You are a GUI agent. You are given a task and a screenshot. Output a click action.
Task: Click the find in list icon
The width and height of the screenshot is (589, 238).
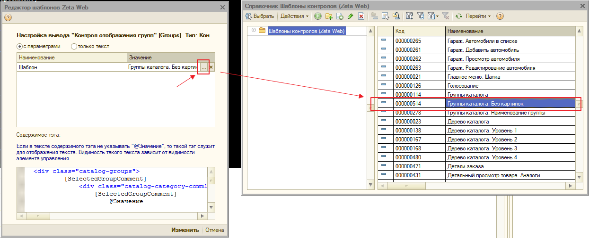pyautogui.click(x=386, y=16)
